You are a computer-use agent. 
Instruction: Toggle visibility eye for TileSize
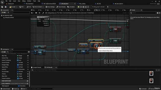pos(28,74)
